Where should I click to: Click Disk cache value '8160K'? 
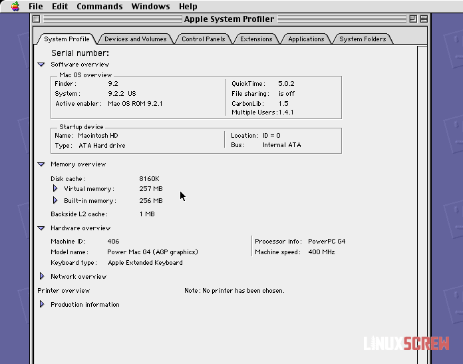click(x=149, y=179)
